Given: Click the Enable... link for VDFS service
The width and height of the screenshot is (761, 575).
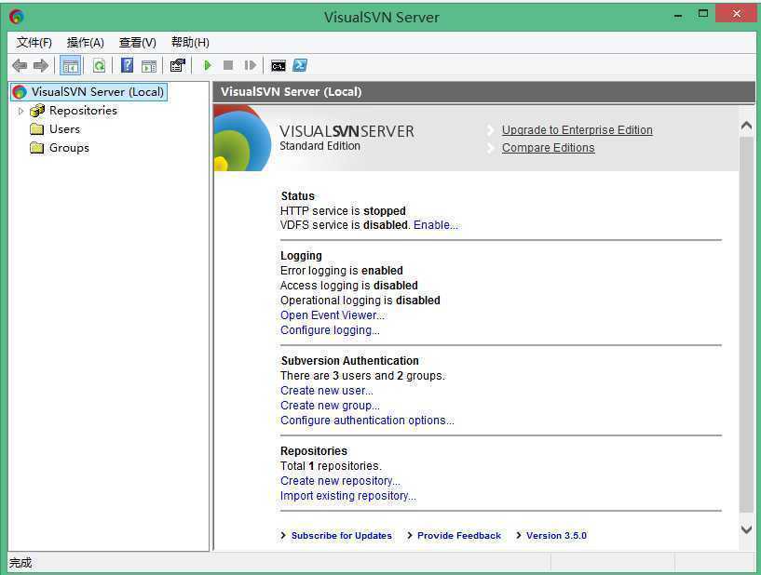Looking at the screenshot, I should click(435, 225).
